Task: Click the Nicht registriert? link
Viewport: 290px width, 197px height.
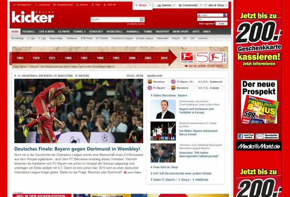Action: pyautogui.click(x=207, y=24)
